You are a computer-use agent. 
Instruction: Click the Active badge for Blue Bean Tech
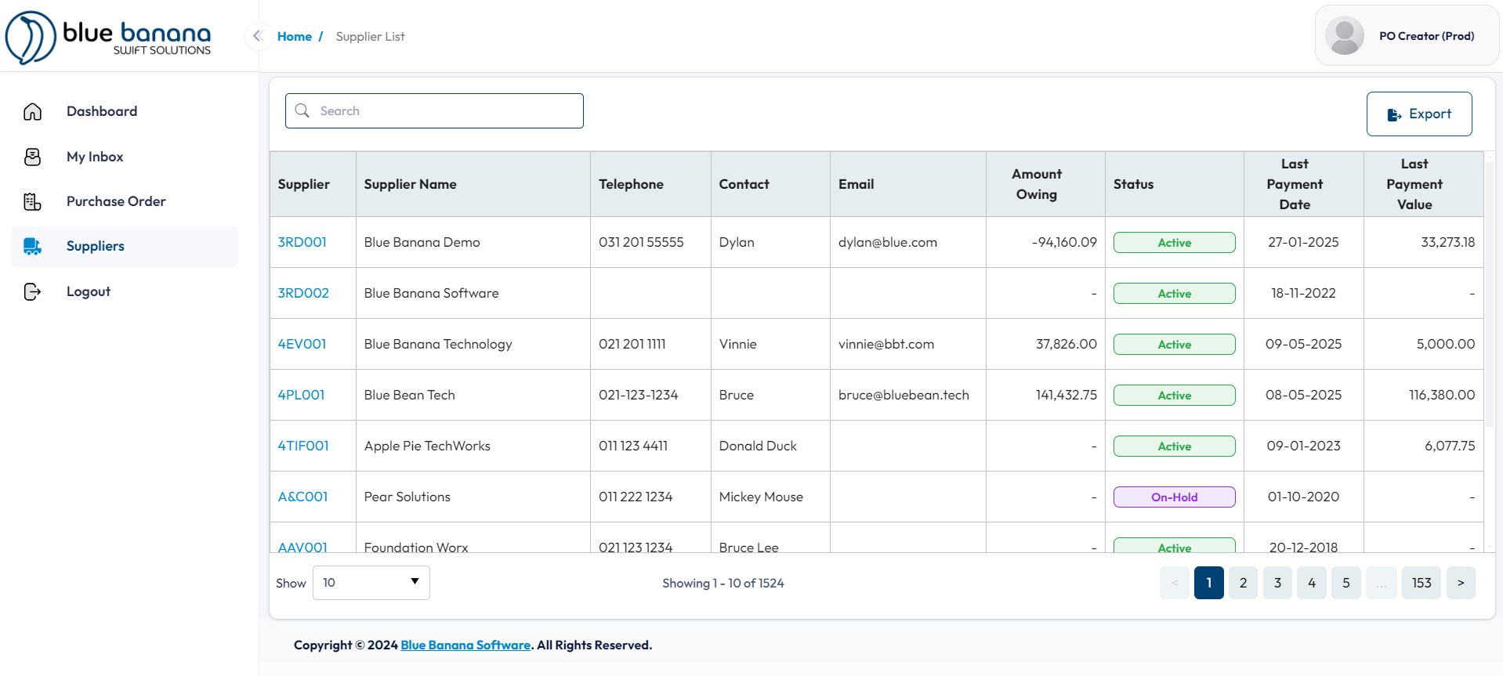coord(1175,395)
